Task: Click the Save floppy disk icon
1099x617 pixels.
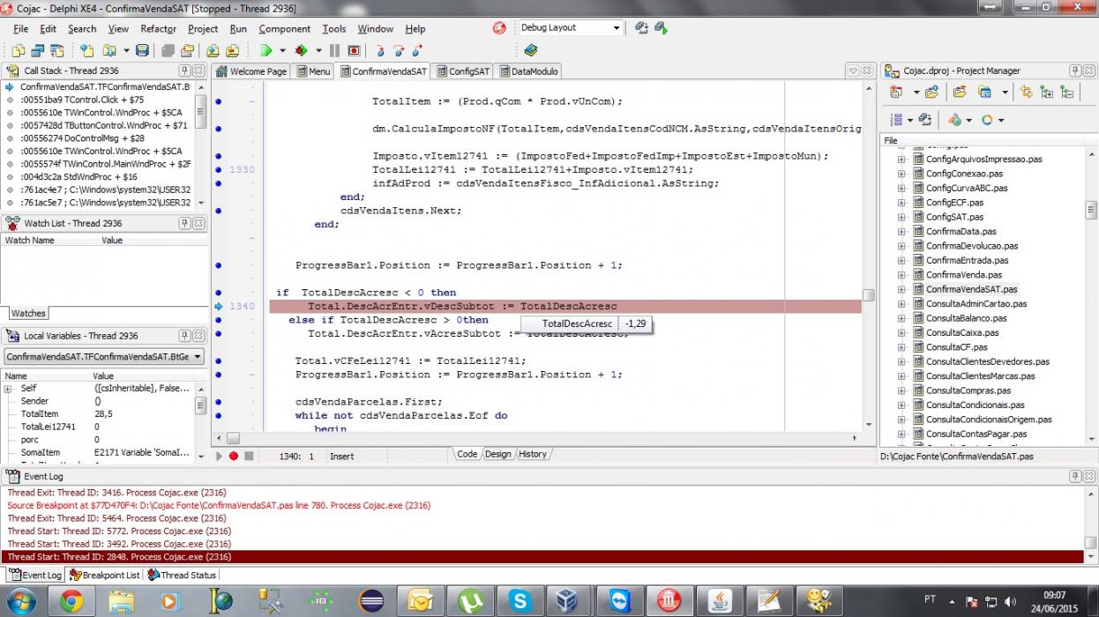Action: pos(142,51)
